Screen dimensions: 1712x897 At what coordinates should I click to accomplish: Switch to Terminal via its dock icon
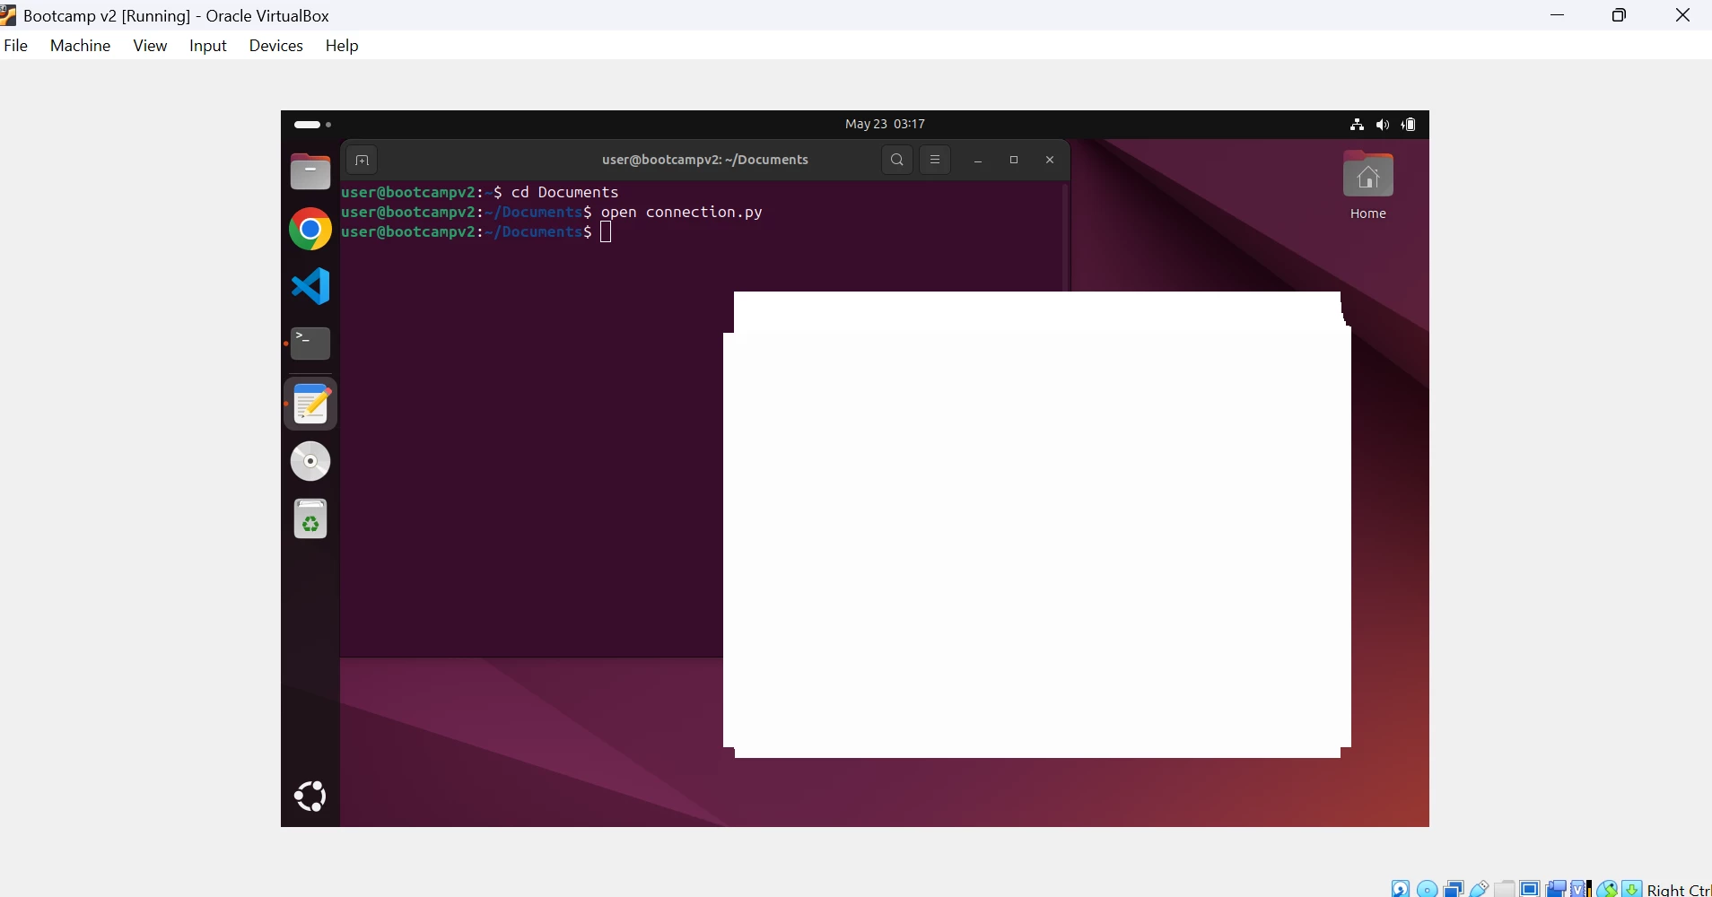pos(310,344)
